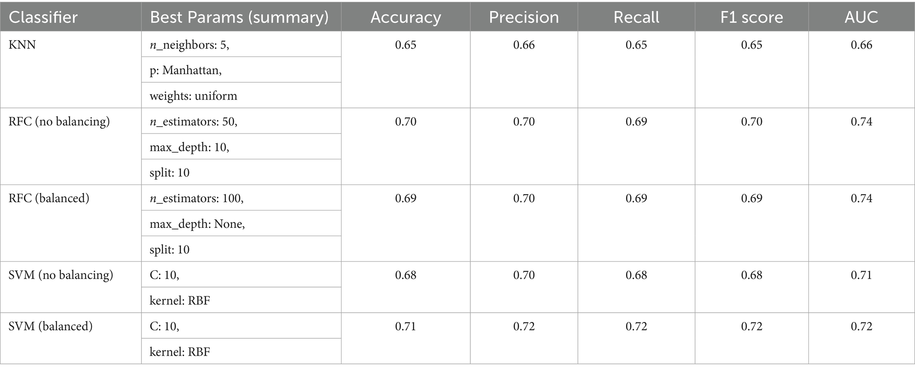The width and height of the screenshot is (915, 372).
Task: Select the KNN AUC value 0.66
Action: coord(861,45)
